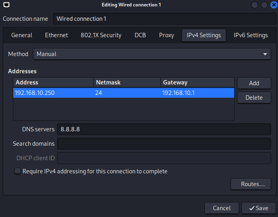Close the Editing Wired connection dialog
This screenshot has width=278, height=217.
273,5
